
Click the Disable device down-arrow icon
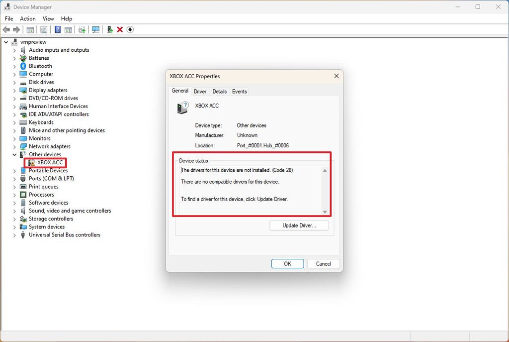130,29
